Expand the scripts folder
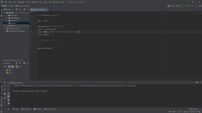202x113 pixels. [x=7, y=23]
